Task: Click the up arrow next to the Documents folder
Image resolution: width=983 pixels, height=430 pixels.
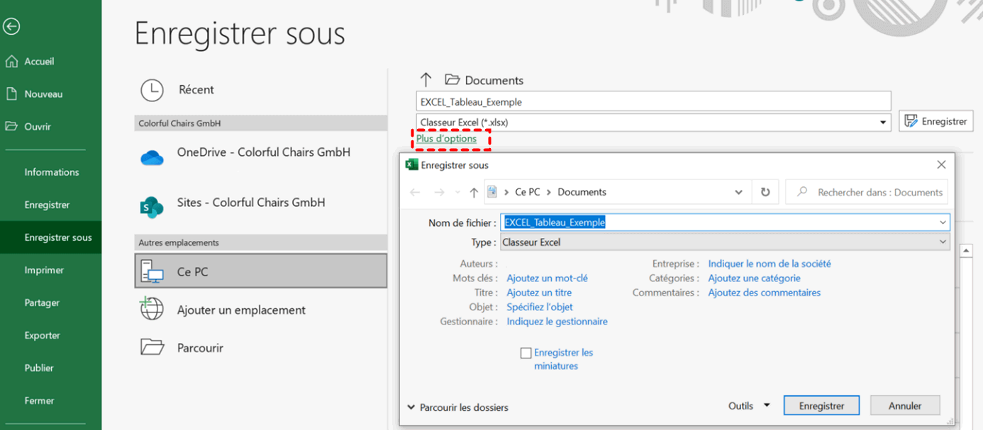Action: (x=426, y=80)
